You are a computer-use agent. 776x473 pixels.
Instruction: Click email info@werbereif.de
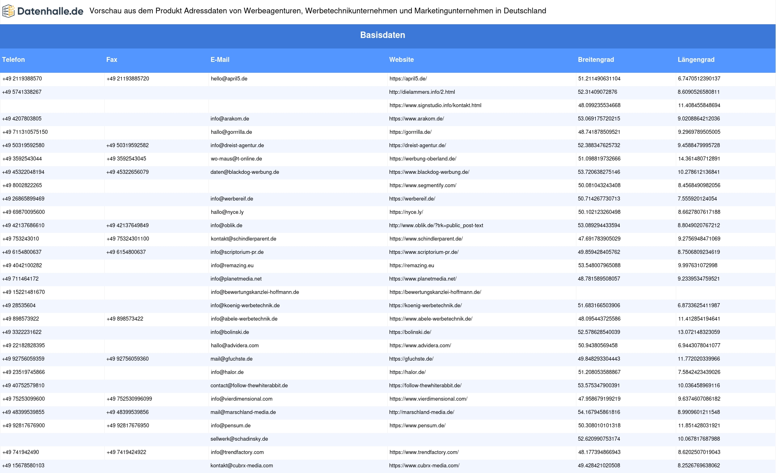232,199
